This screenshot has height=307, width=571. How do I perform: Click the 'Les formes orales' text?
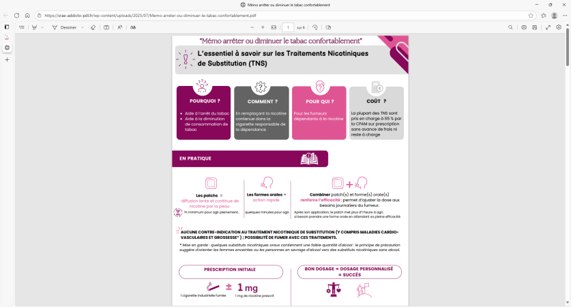tap(265, 194)
